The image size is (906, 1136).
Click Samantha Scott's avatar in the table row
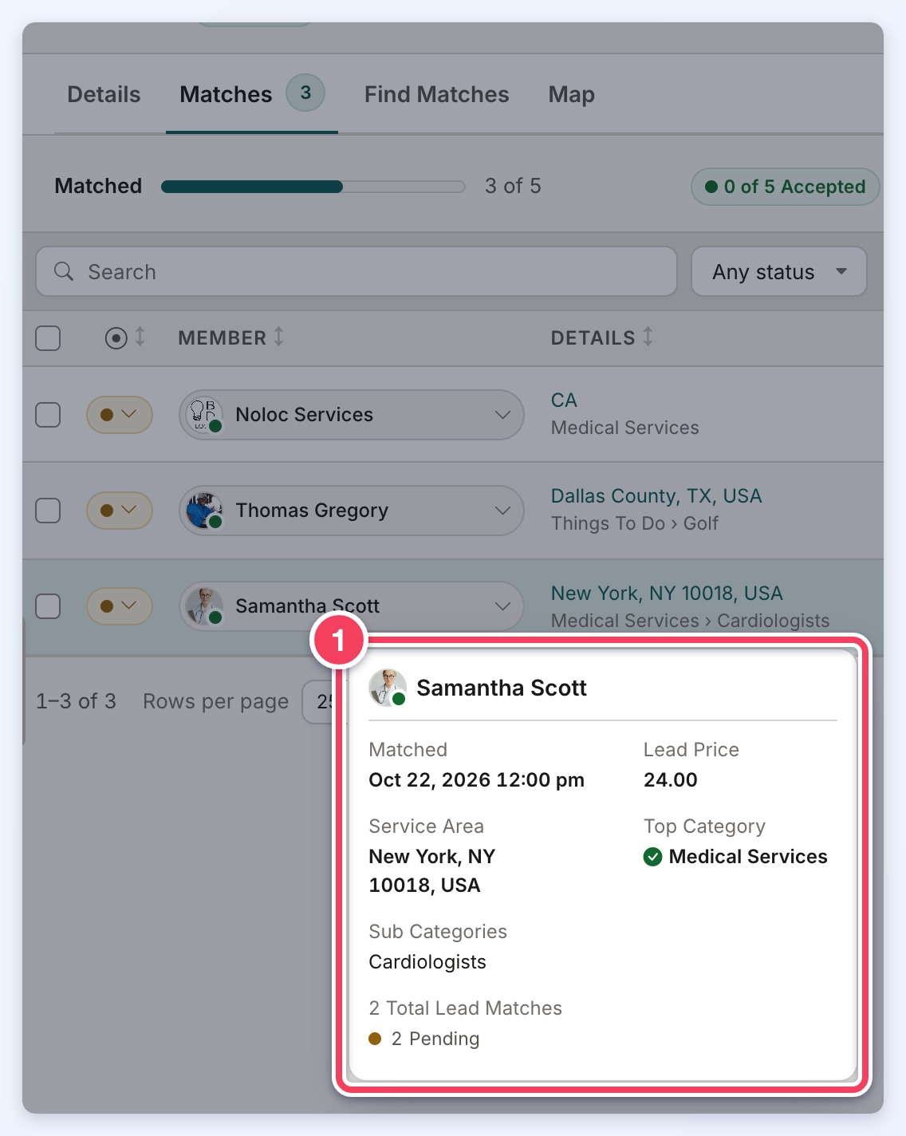point(204,606)
